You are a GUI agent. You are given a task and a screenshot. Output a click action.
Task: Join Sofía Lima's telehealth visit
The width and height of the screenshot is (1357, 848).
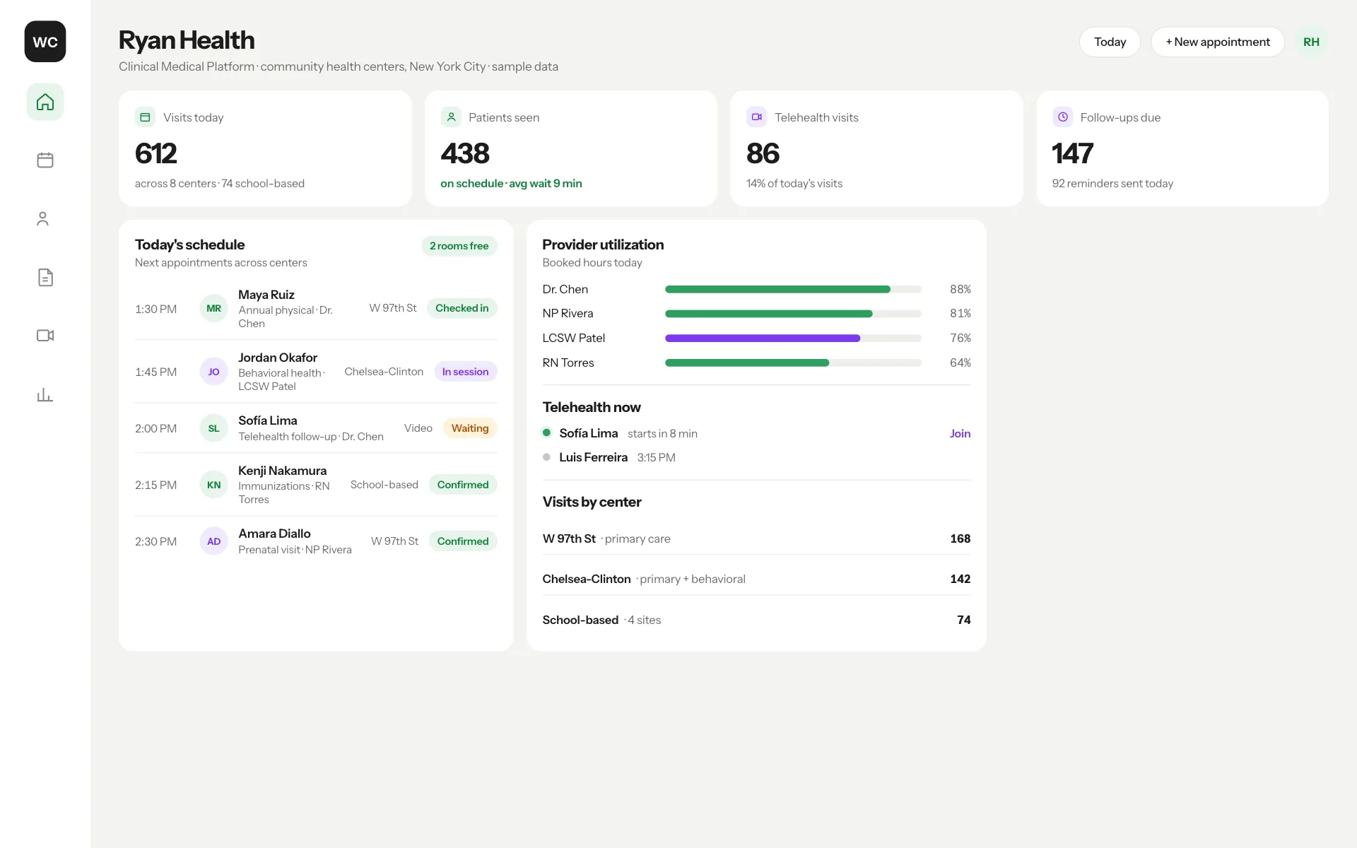960,433
